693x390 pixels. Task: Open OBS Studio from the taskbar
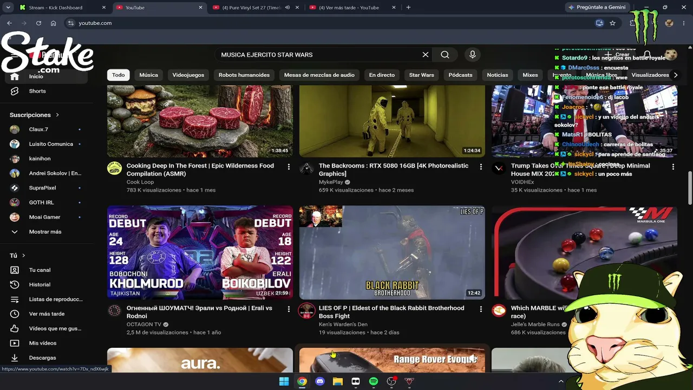pyautogui.click(x=391, y=381)
